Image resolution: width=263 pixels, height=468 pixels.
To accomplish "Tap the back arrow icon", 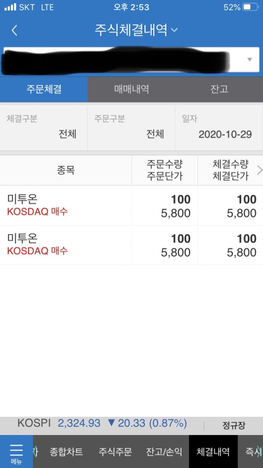I will coord(14,30).
